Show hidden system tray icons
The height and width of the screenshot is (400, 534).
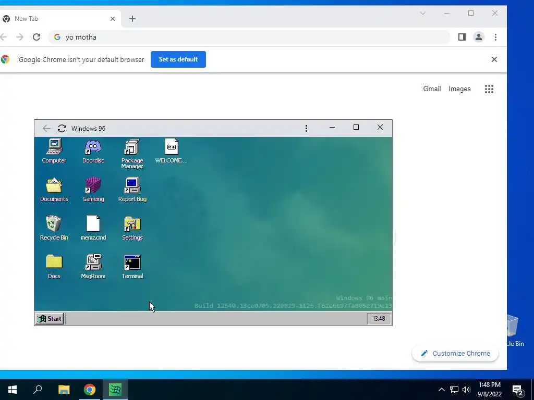tap(441, 390)
